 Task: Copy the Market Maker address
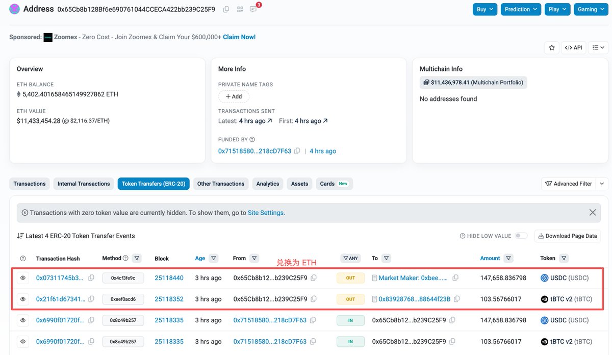pyautogui.click(x=455, y=278)
